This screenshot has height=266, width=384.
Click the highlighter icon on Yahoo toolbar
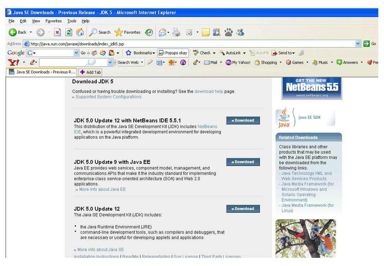150,62
